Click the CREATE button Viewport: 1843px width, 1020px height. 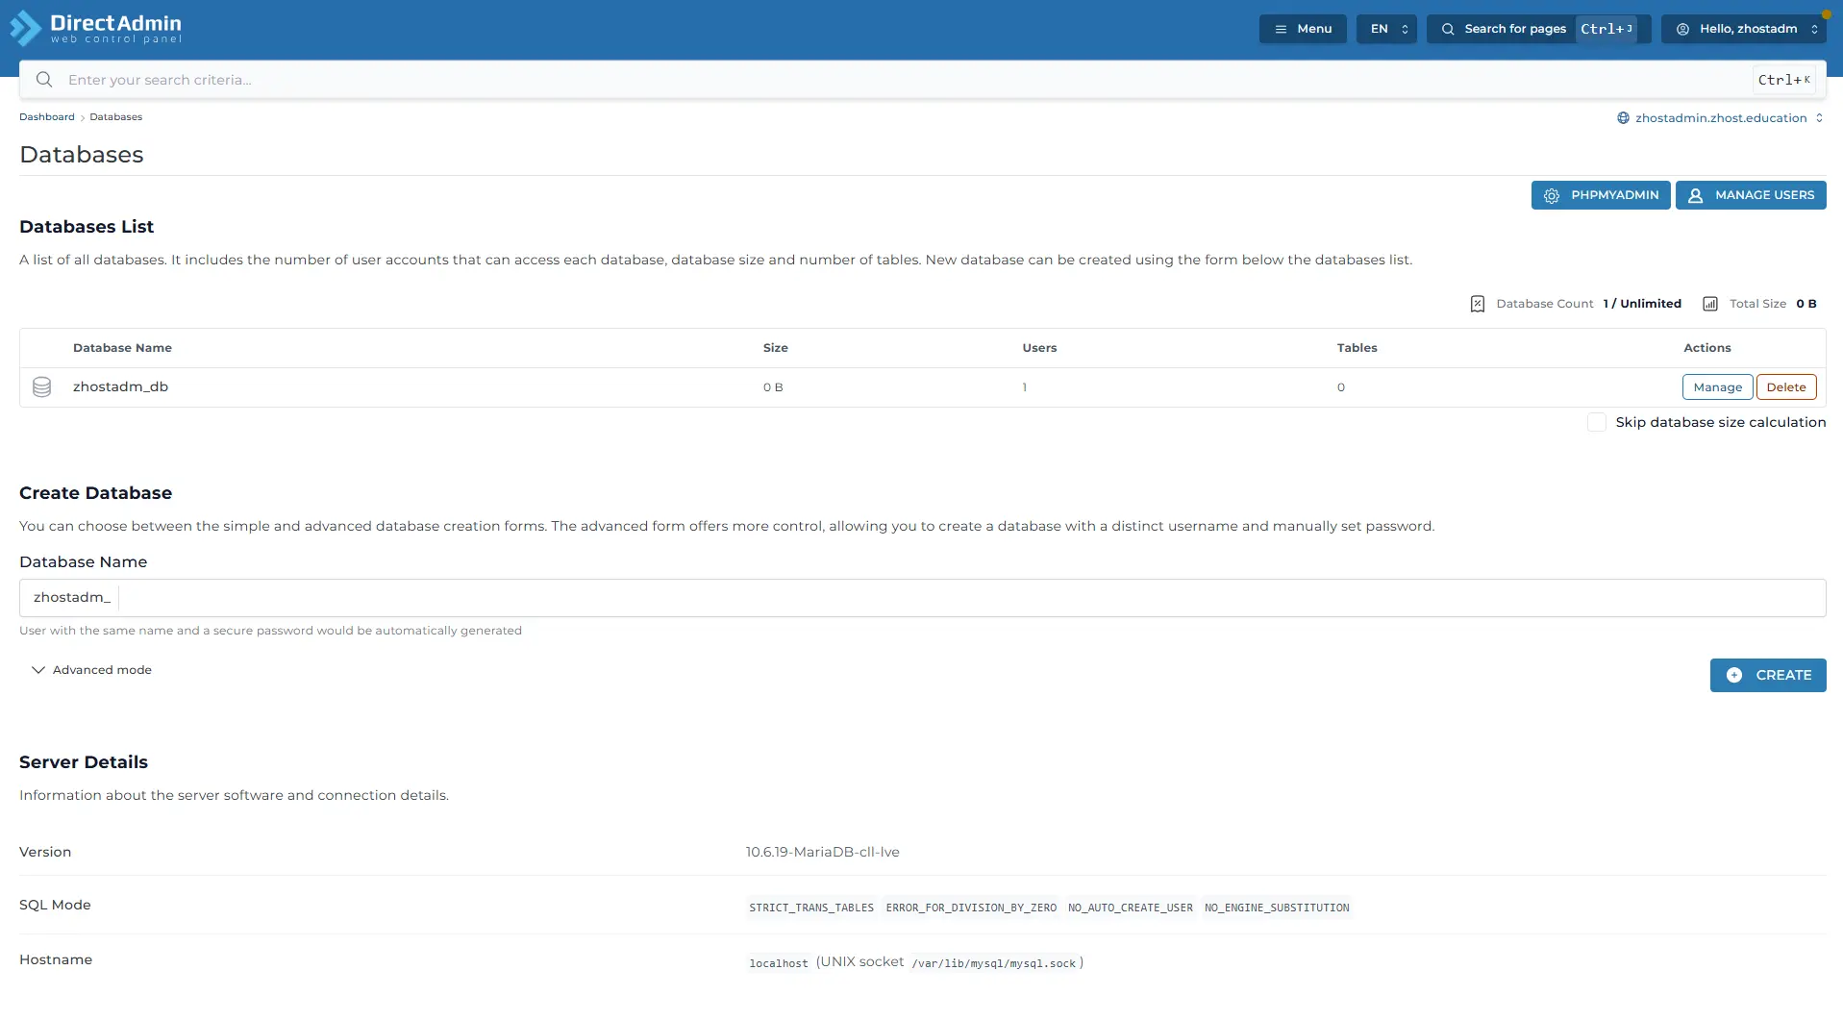1768,675
